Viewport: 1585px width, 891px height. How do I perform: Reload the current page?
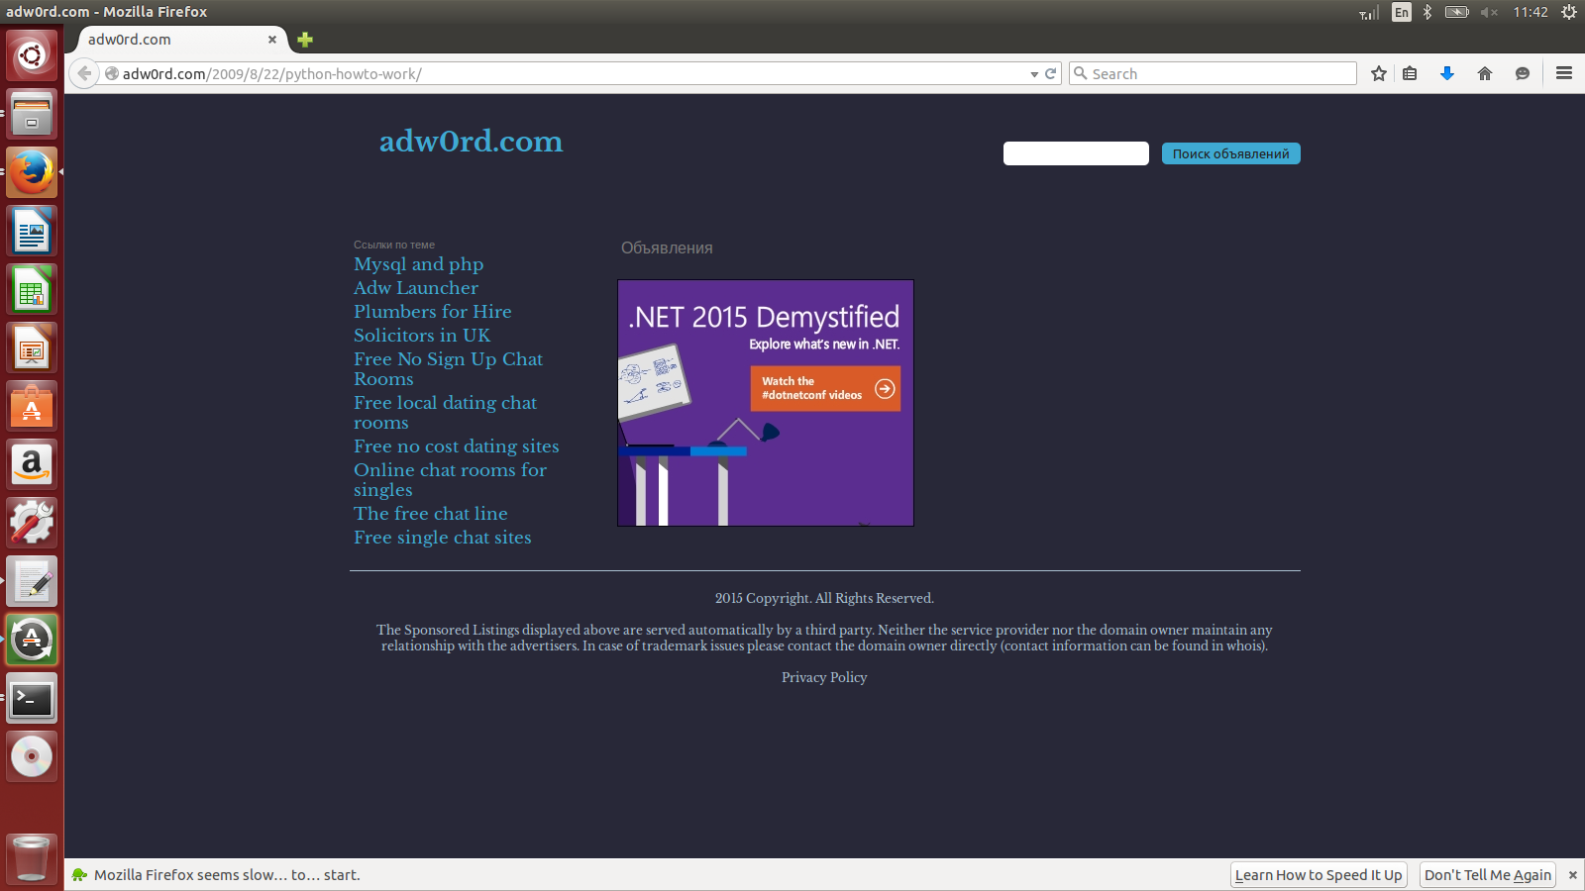pyautogui.click(x=1051, y=73)
